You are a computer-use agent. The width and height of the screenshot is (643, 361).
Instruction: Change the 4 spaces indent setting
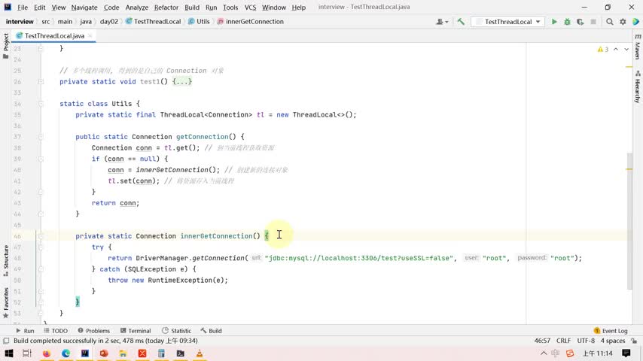[x=613, y=341]
